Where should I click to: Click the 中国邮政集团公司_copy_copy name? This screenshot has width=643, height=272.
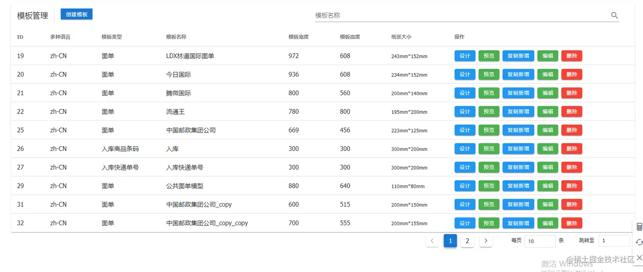[x=207, y=223]
